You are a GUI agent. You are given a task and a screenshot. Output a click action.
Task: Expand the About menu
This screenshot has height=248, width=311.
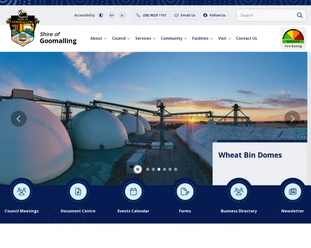tap(98, 38)
